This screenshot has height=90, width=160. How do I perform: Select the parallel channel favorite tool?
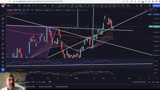pyautogui.click(x=102, y=6)
